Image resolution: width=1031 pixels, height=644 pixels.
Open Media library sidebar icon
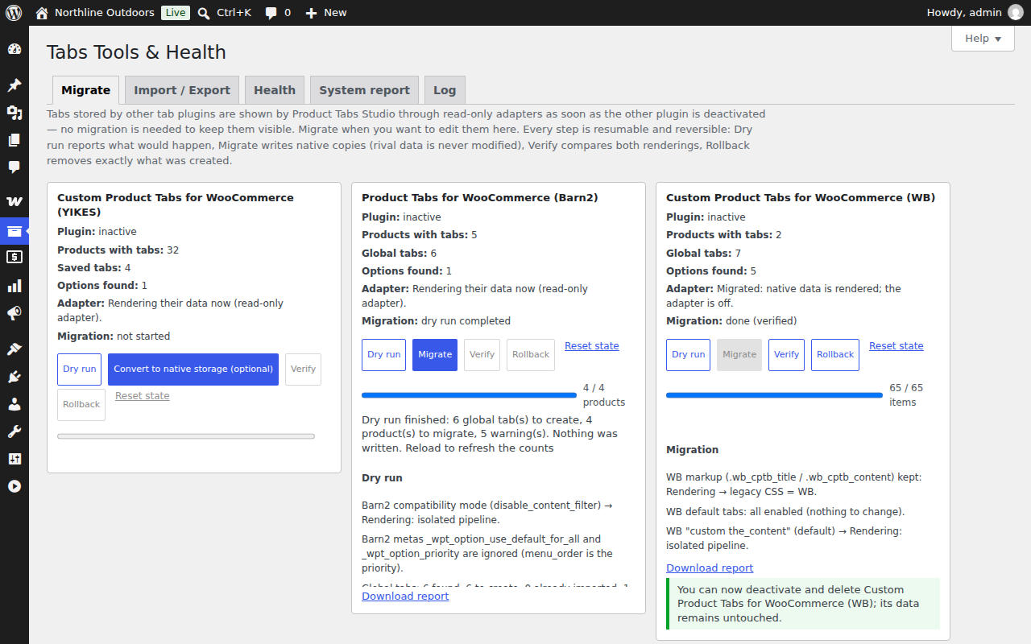click(x=14, y=113)
